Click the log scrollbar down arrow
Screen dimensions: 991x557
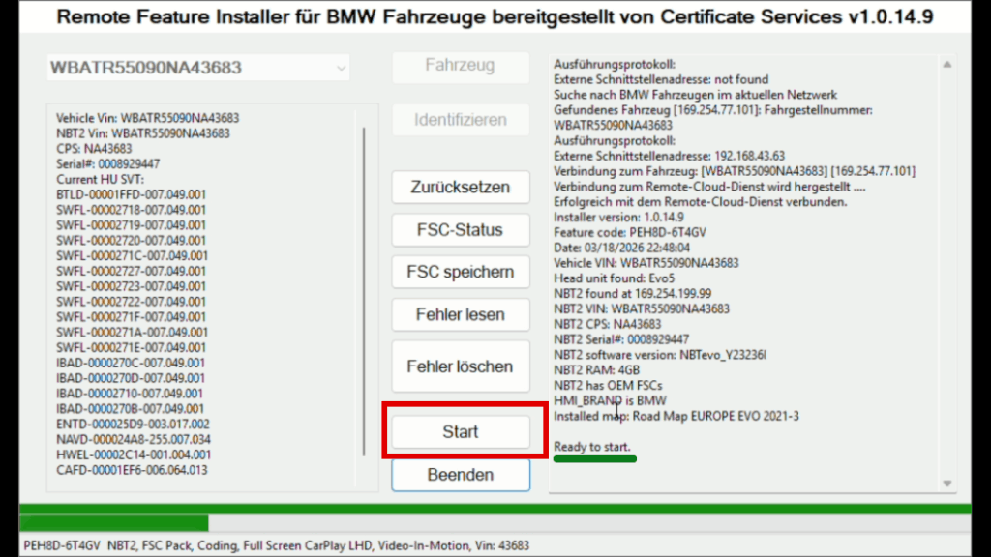point(946,481)
